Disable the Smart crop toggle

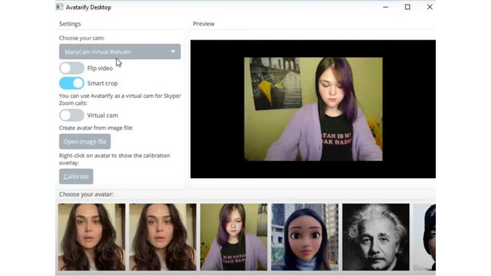(x=71, y=83)
